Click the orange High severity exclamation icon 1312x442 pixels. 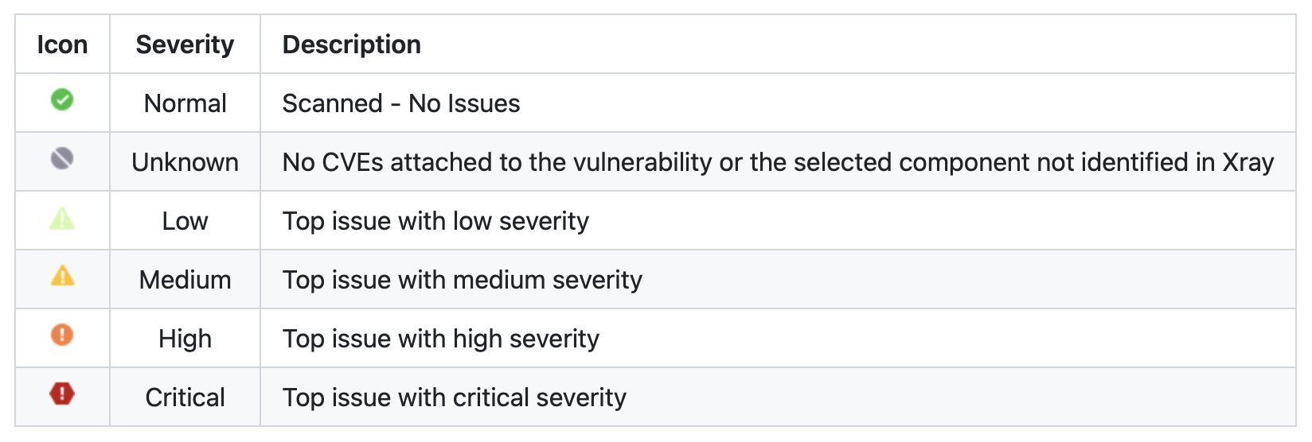(x=62, y=335)
